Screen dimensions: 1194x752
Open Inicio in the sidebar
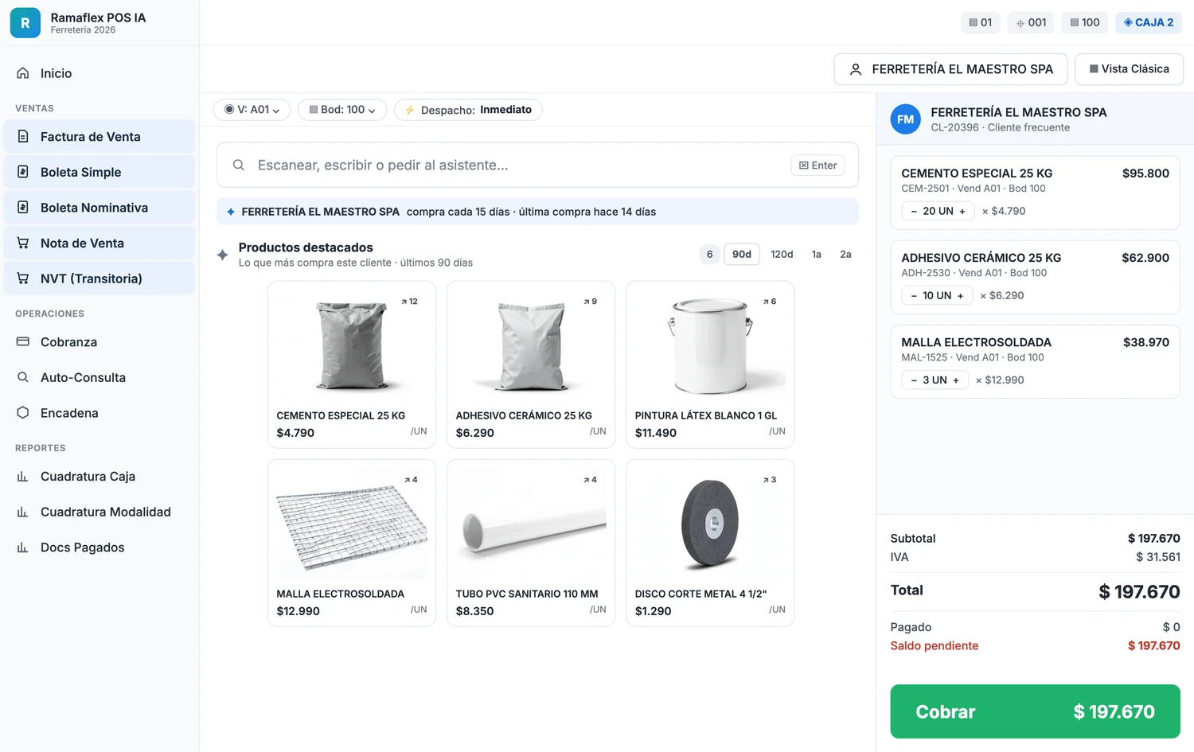pos(99,73)
